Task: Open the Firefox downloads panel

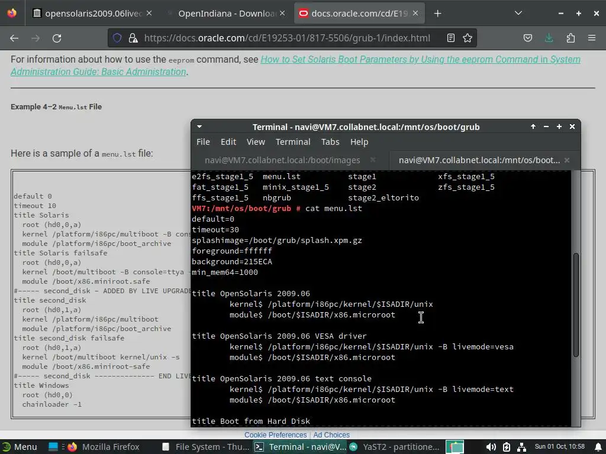Action: point(549,38)
